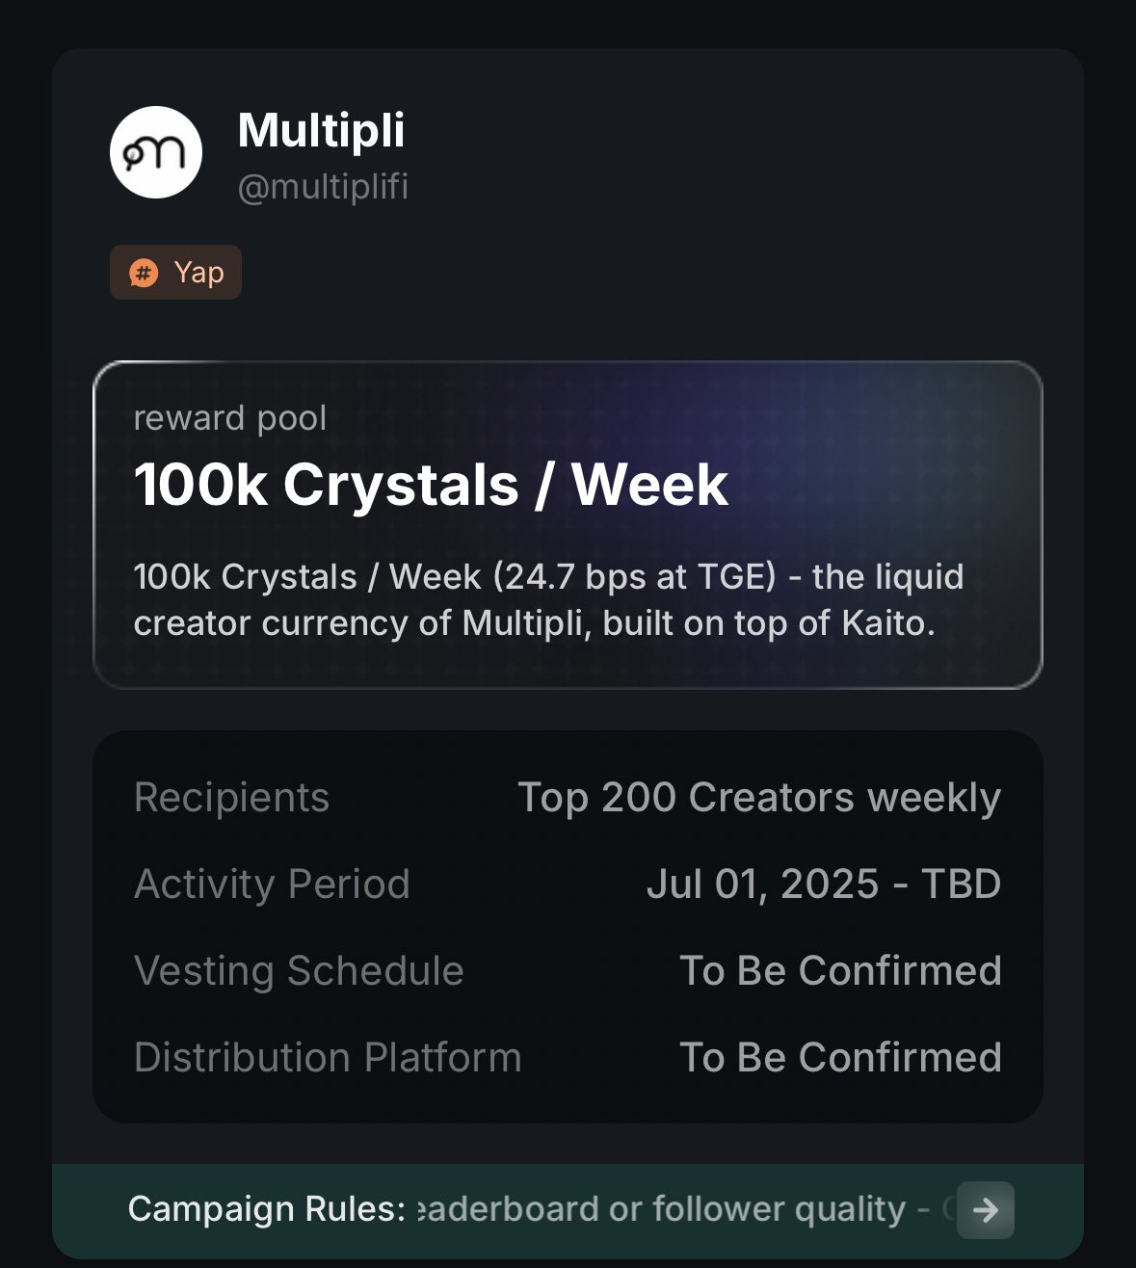The image size is (1136, 1268).
Task: Select Vesting Schedule's To Be Confirmed value
Action: click(x=840, y=971)
